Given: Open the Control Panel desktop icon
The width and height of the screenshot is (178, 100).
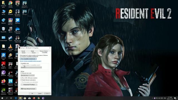Looking at the screenshot, I should click(x=3, y=39).
